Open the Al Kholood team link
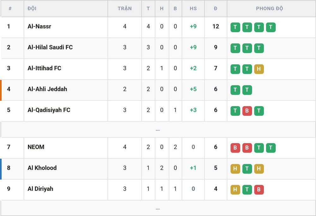Image resolution: width=316 pixels, height=216 pixels. click(x=42, y=168)
